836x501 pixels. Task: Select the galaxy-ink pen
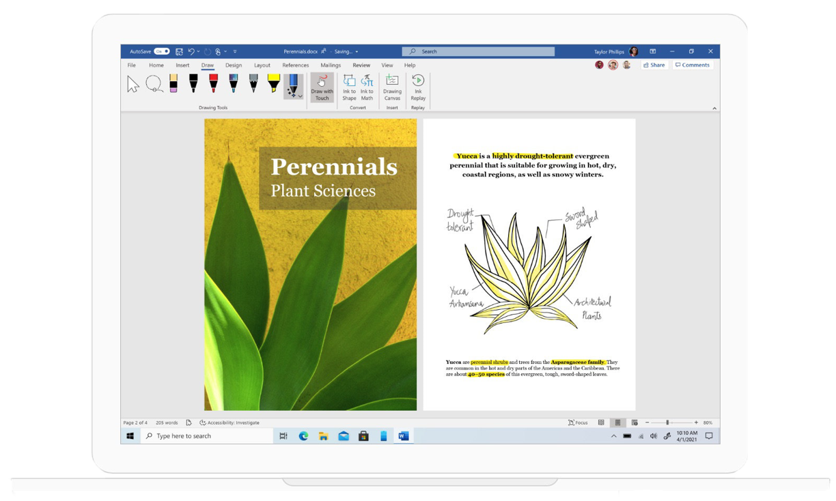tap(234, 83)
